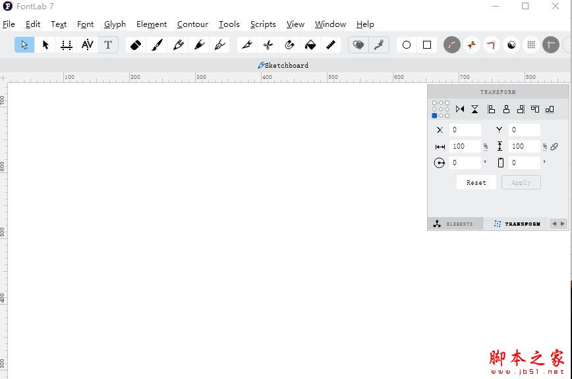572x379 pixels.
Task: Toggle the proportional scale link icon
Action: point(554,146)
